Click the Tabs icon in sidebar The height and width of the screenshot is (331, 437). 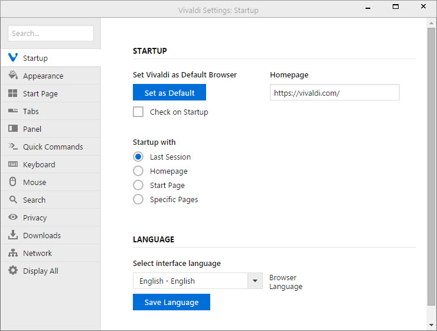(x=13, y=111)
